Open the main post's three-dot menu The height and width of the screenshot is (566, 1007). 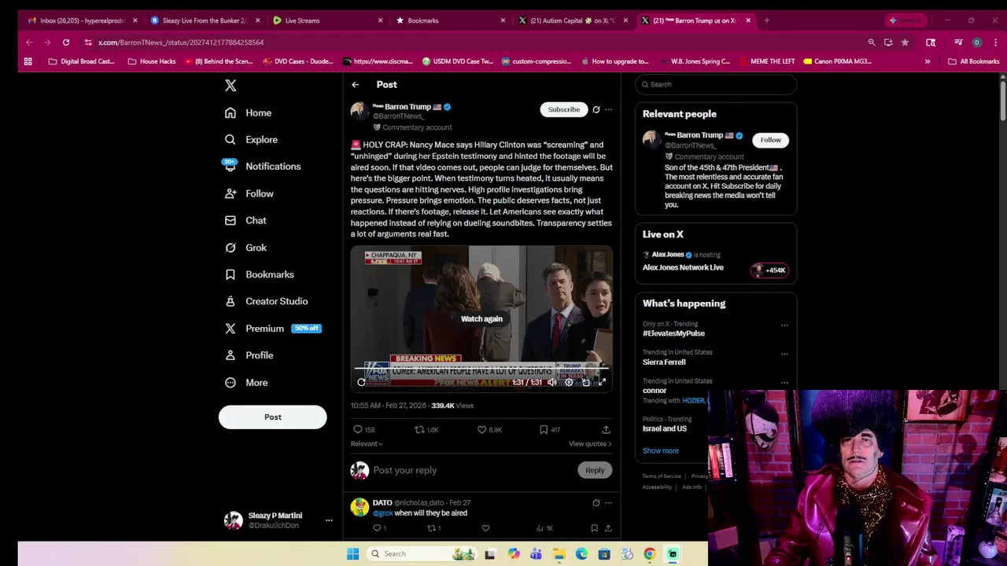[608, 110]
